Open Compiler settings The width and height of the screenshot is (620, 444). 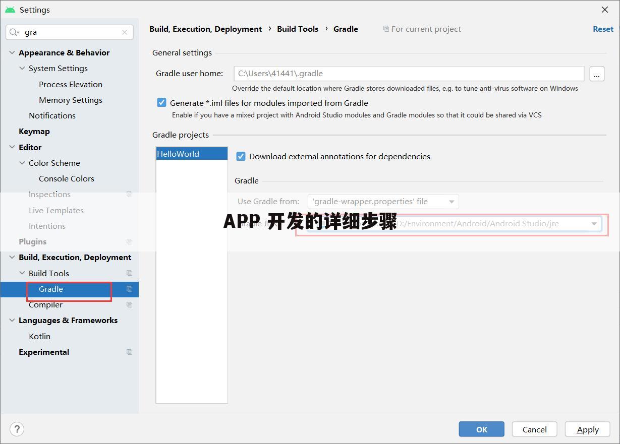[45, 305]
